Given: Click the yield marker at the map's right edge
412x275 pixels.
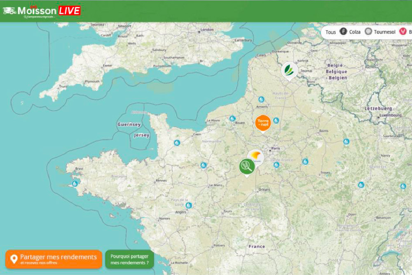Looking at the screenshot, I should [403, 186].
